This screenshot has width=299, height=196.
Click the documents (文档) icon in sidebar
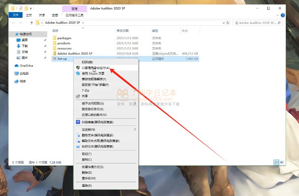[19, 52]
